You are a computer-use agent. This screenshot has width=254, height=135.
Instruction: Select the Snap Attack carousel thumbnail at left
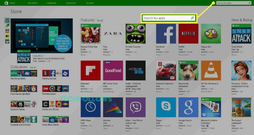point(7,20)
